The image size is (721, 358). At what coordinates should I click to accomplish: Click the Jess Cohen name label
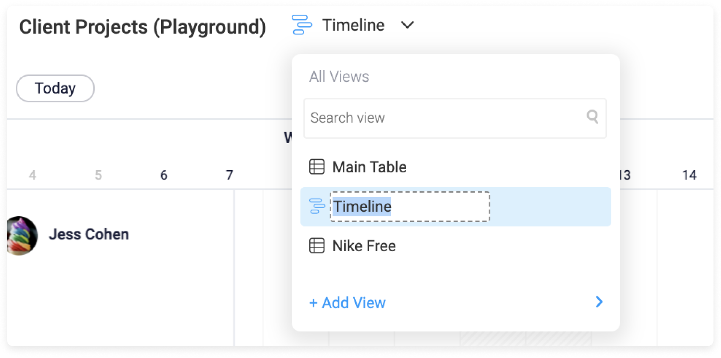click(89, 234)
